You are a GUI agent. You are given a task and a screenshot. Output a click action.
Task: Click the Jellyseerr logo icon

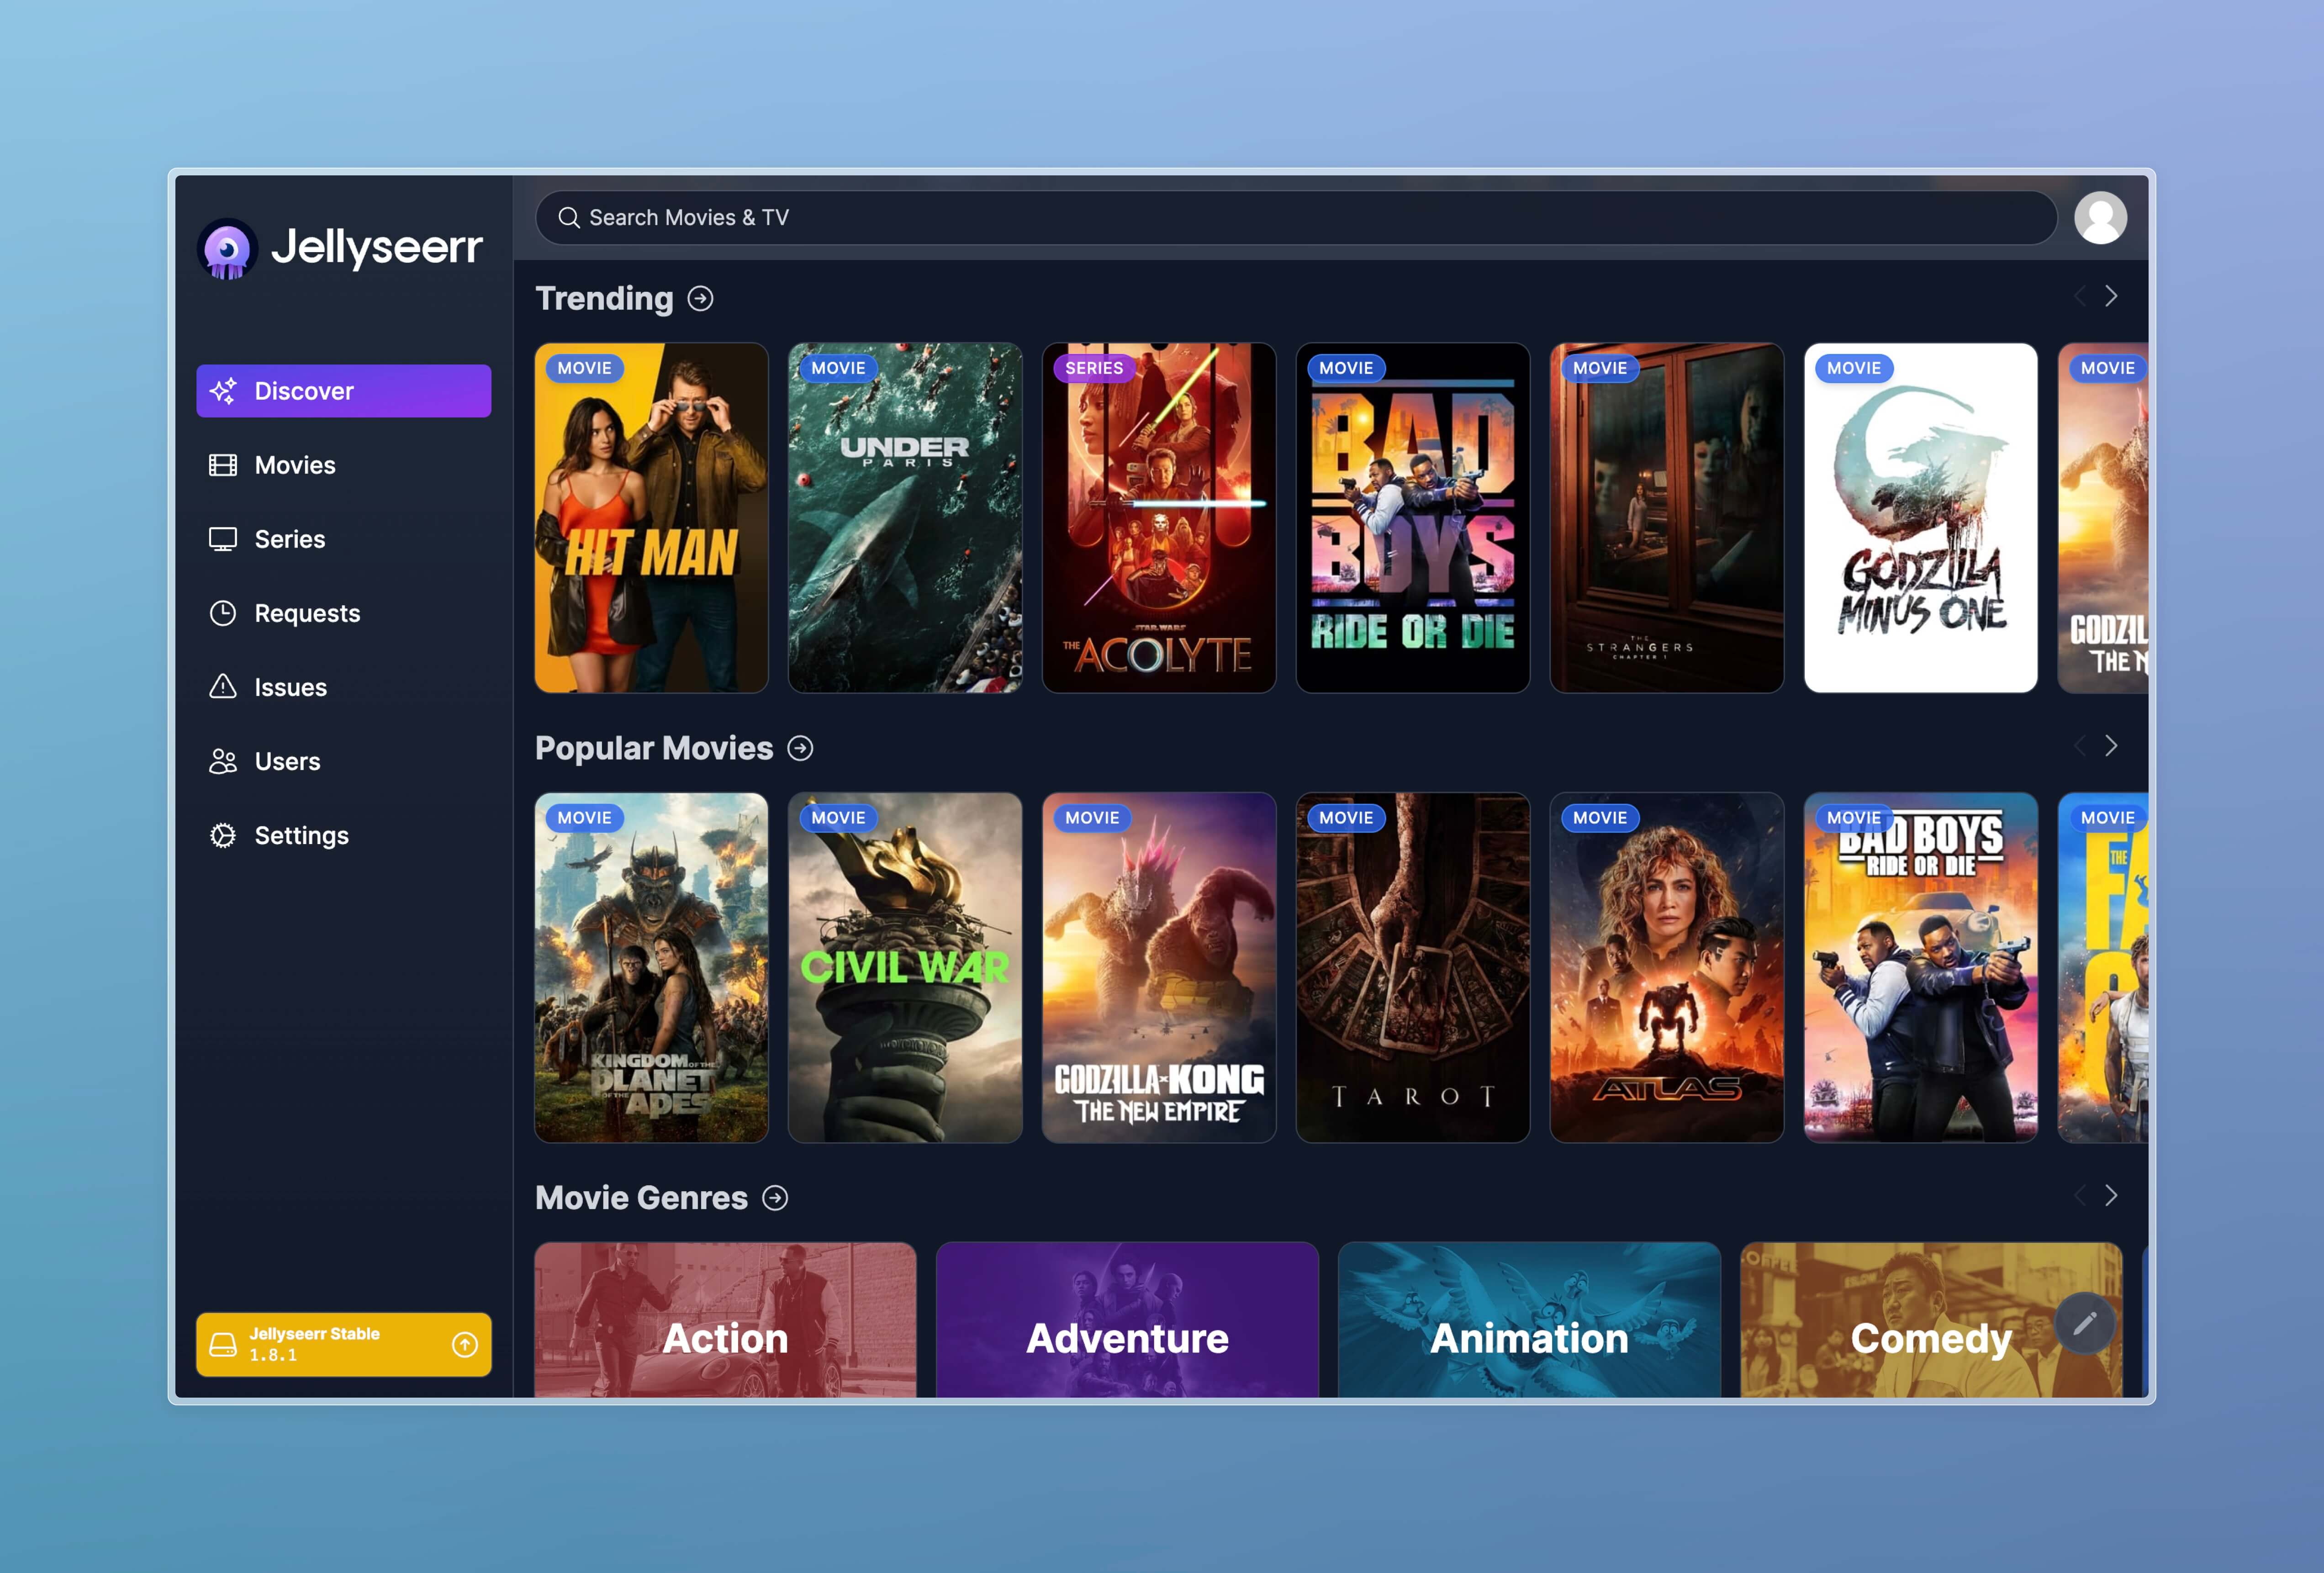[227, 248]
